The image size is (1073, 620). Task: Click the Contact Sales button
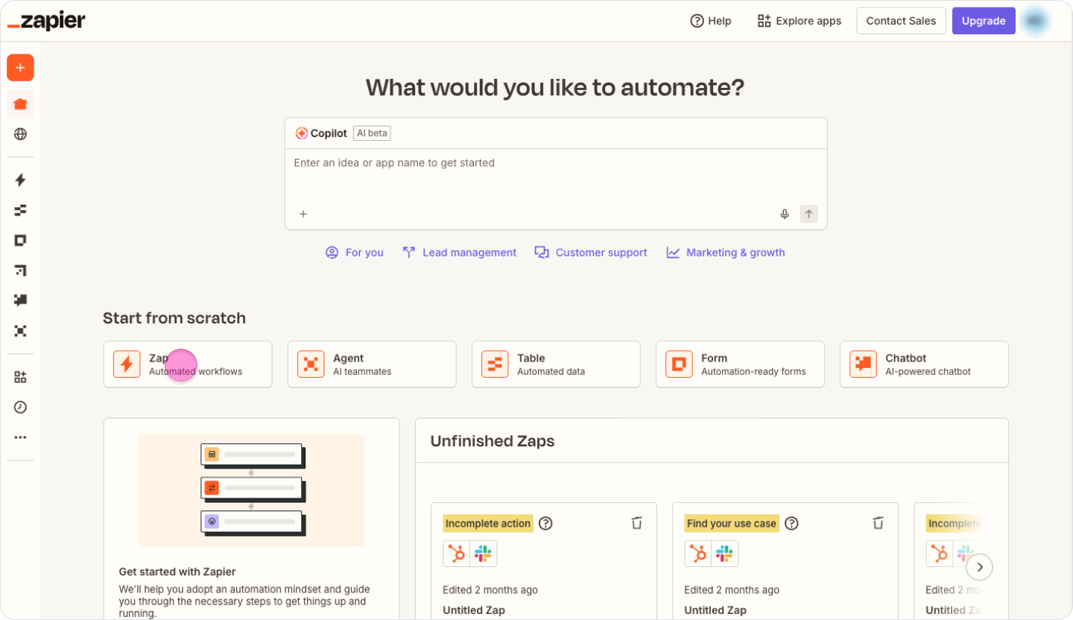[x=901, y=21]
